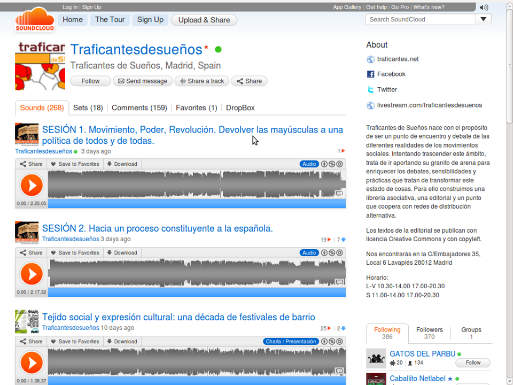Click Share a track button
The height and width of the screenshot is (385, 513).
pos(202,81)
